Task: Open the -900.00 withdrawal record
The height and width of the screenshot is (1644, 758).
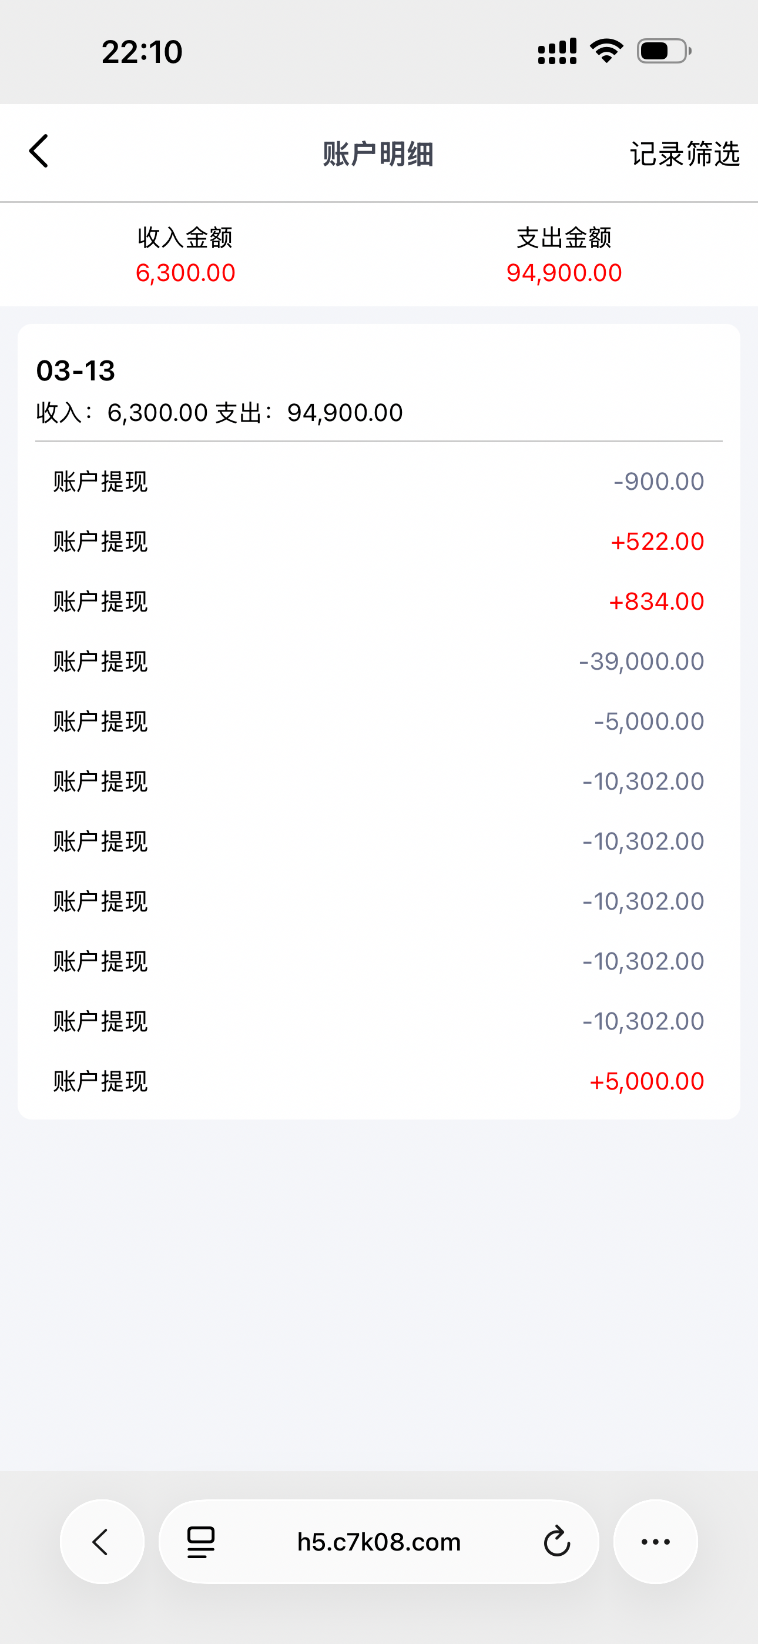Action: point(379,482)
